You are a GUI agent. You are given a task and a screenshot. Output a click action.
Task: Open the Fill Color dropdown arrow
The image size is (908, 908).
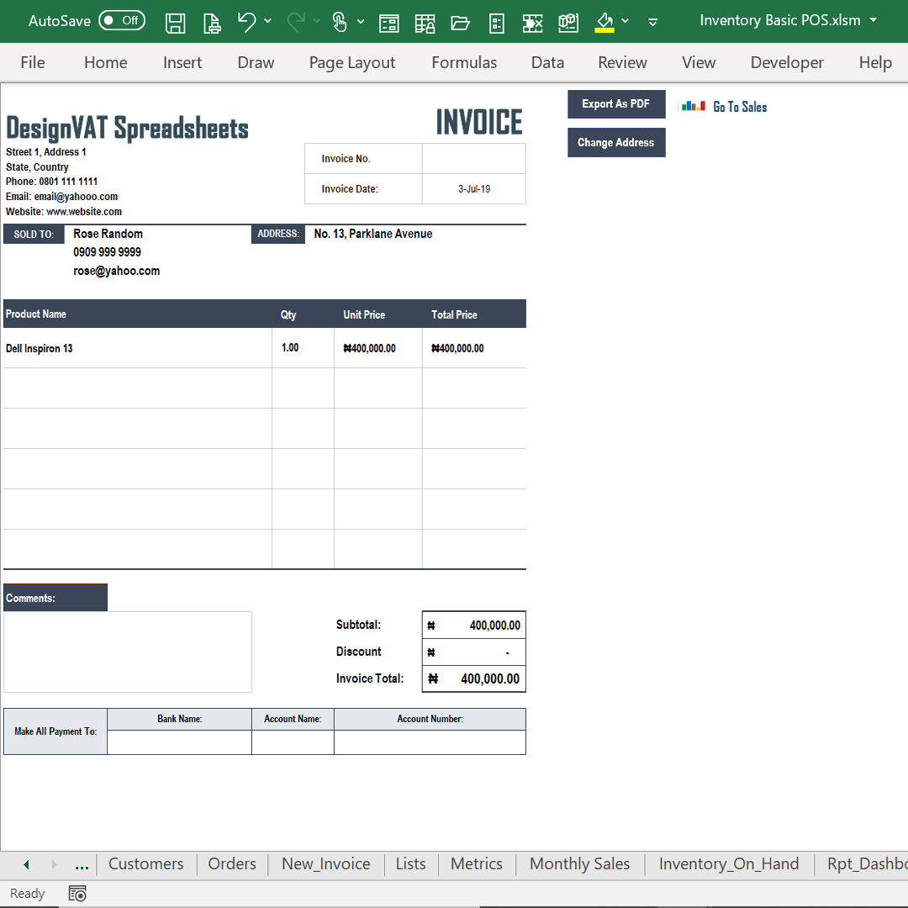tap(626, 22)
